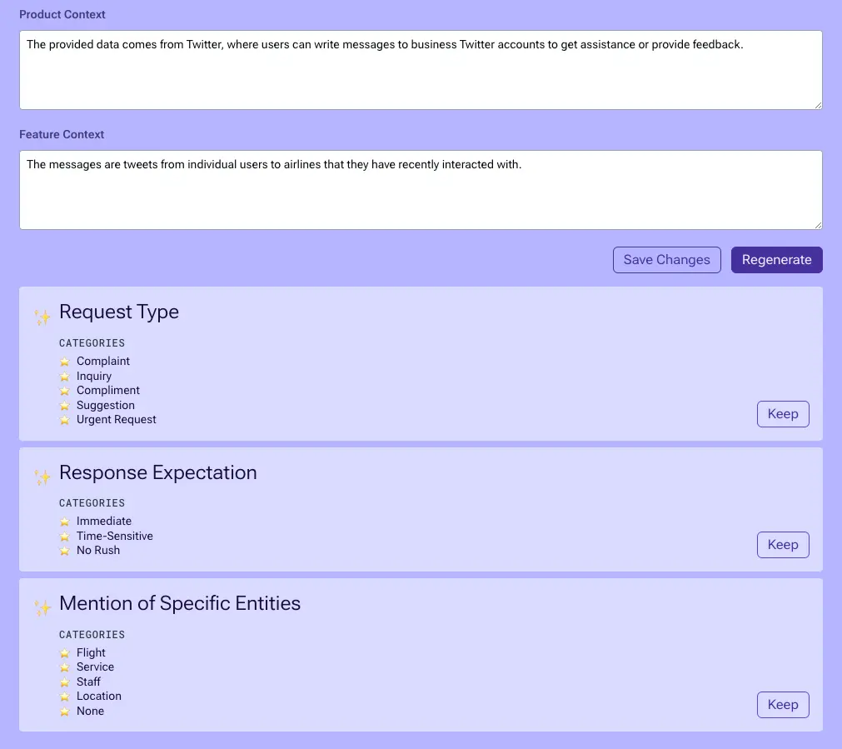Click the sparkle icon beside Request Type
Viewport: 842px width, 749px height.
tap(42, 317)
